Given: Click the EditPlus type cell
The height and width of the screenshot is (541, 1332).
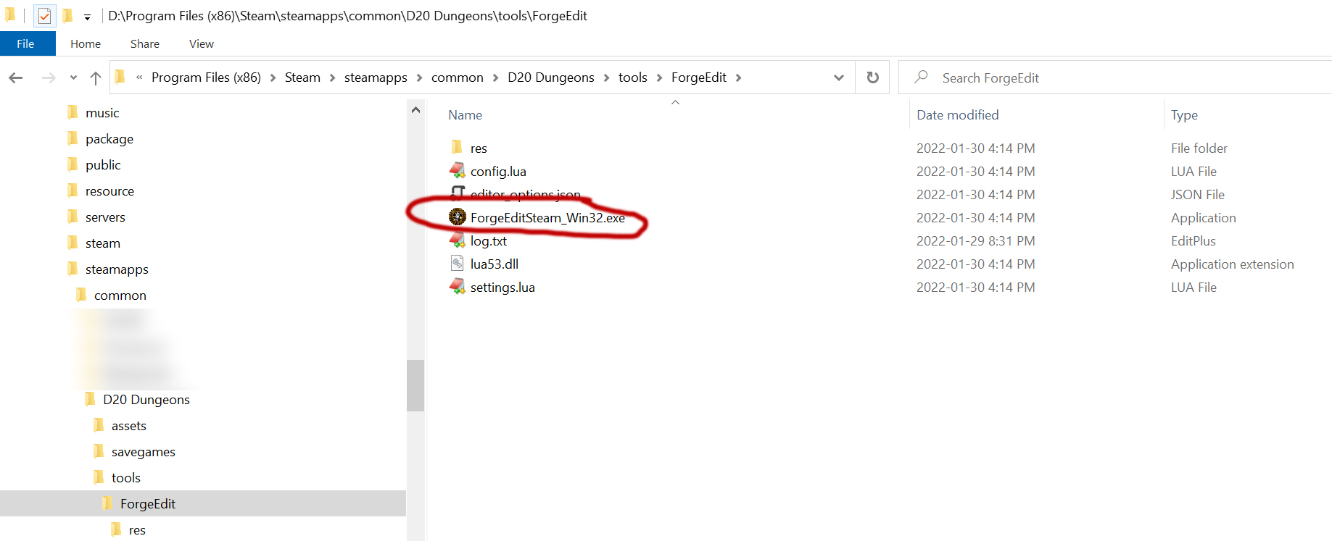Looking at the screenshot, I should 1193,241.
